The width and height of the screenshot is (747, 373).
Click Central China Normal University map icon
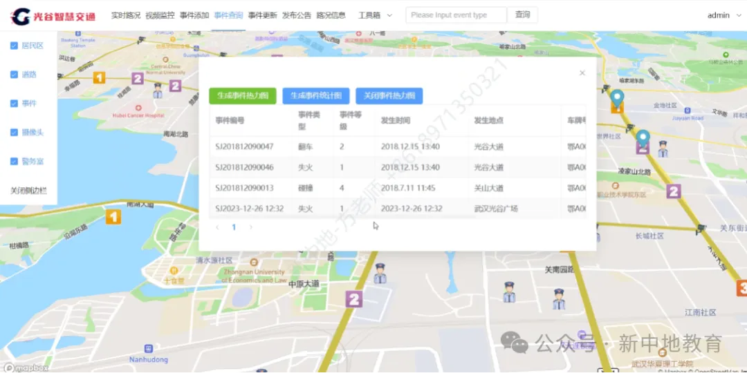click(x=165, y=60)
